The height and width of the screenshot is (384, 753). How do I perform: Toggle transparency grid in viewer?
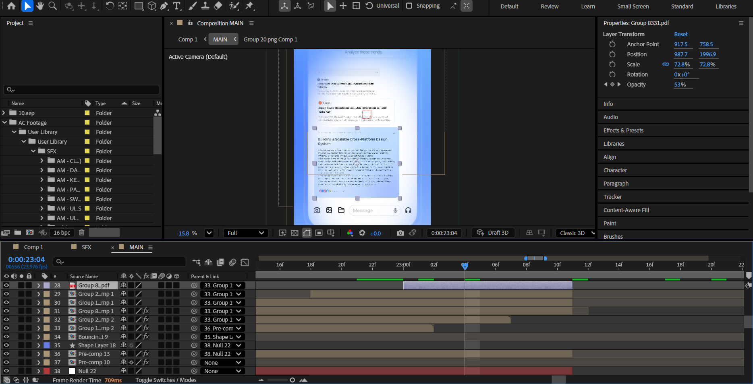pyautogui.click(x=295, y=233)
